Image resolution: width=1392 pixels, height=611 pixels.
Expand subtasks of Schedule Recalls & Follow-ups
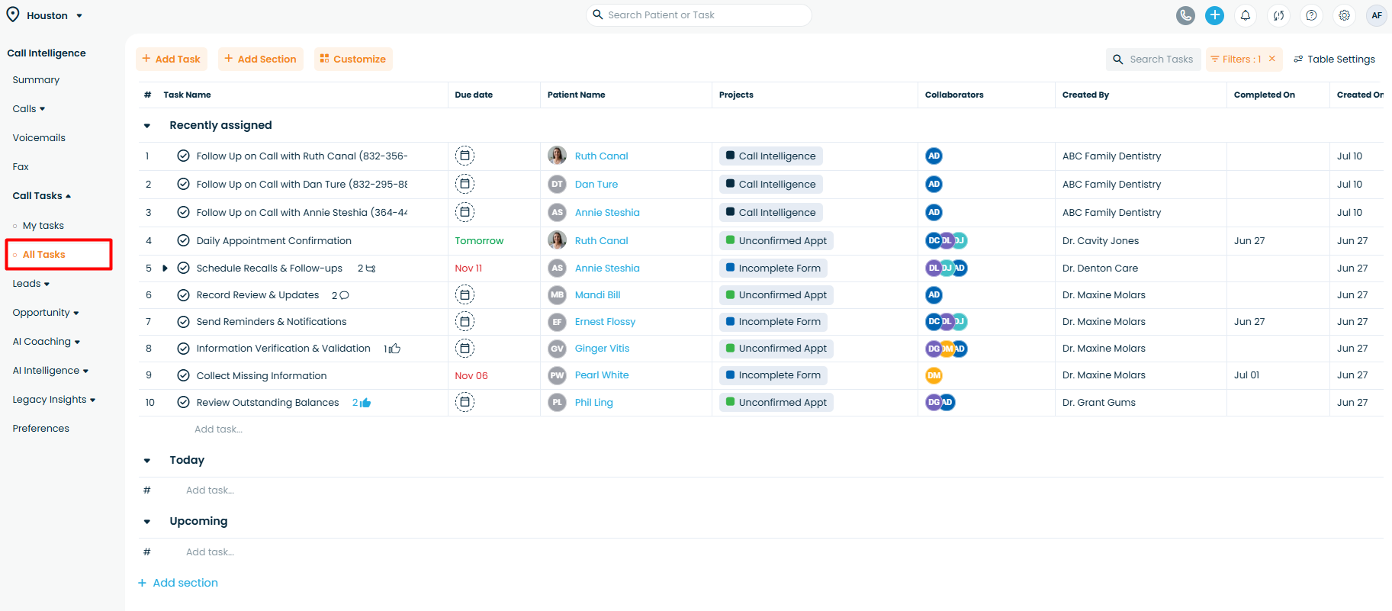165,269
